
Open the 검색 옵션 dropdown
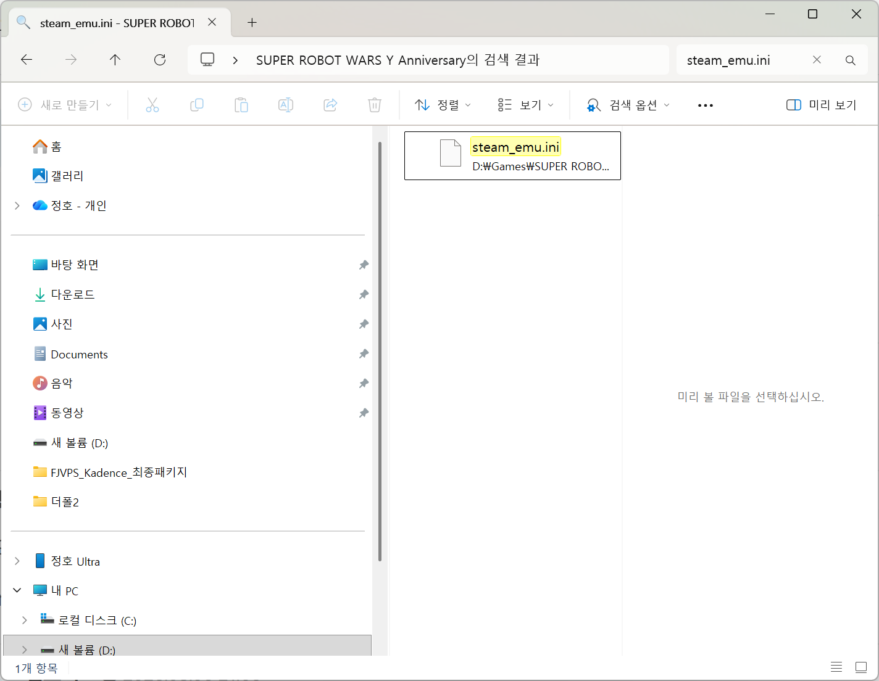[x=628, y=105]
